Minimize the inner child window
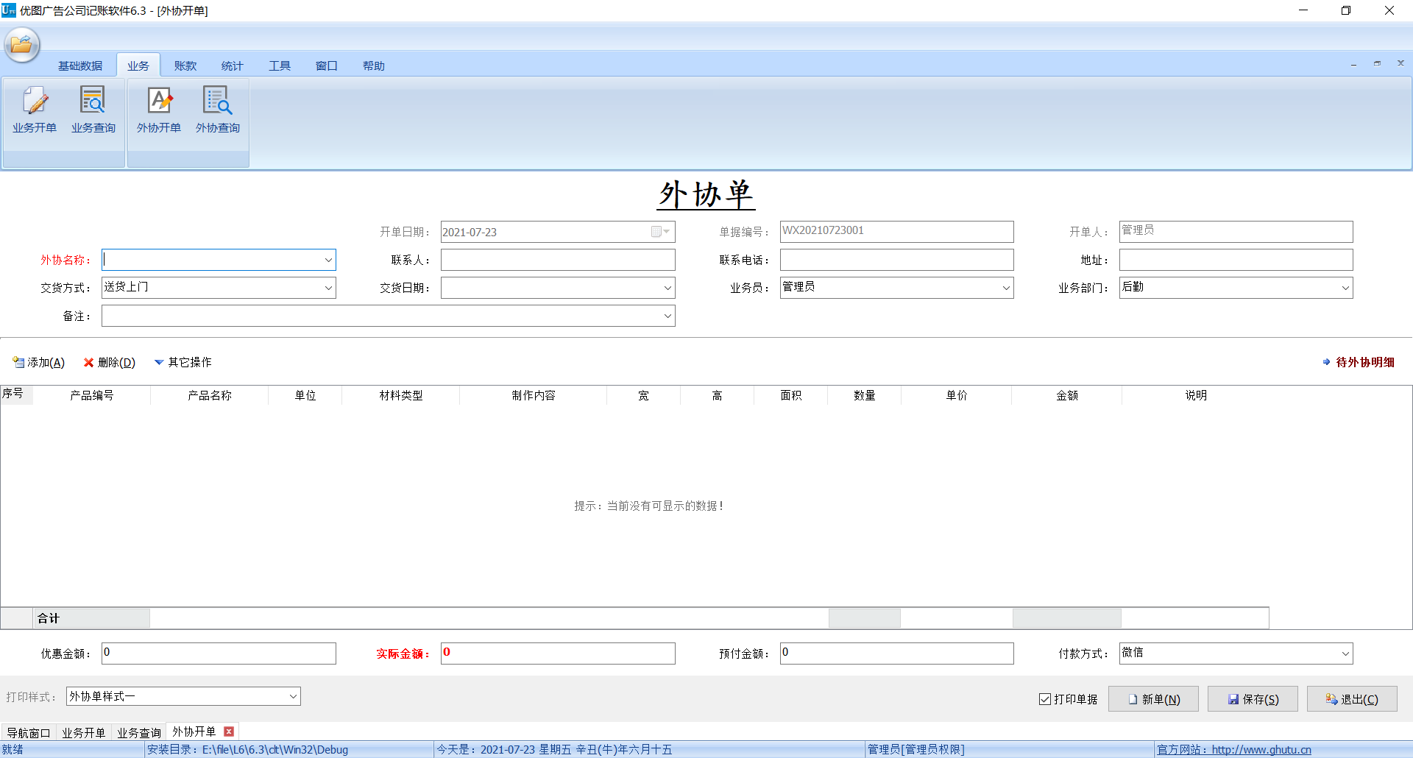The width and height of the screenshot is (1413, 758). tap(1353, 64)
